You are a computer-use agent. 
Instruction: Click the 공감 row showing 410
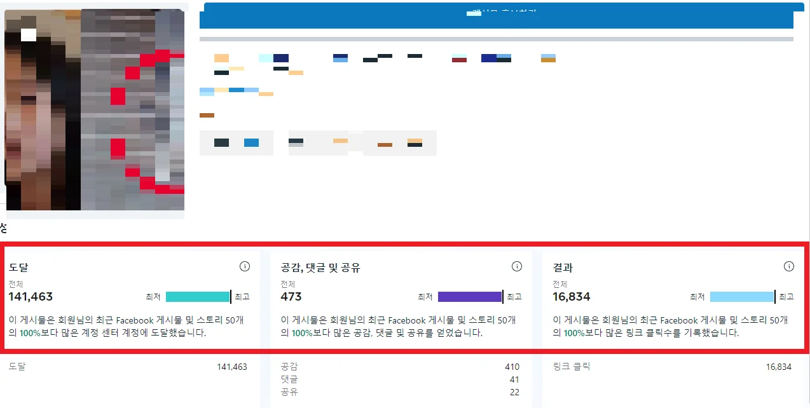point(401,367)
